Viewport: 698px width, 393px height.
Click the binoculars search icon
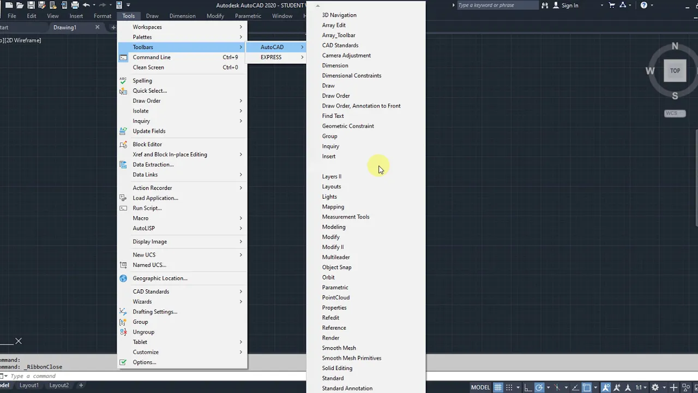(545, 5)
